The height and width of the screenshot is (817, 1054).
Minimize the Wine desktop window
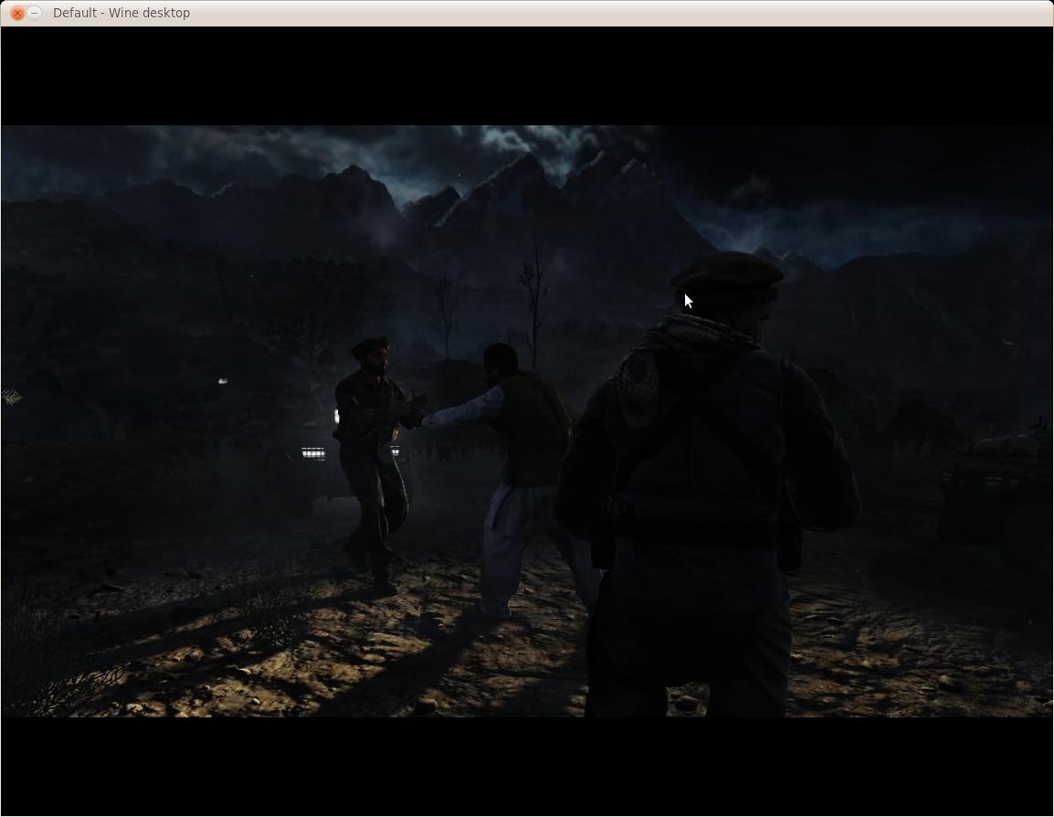coord(35,13)
